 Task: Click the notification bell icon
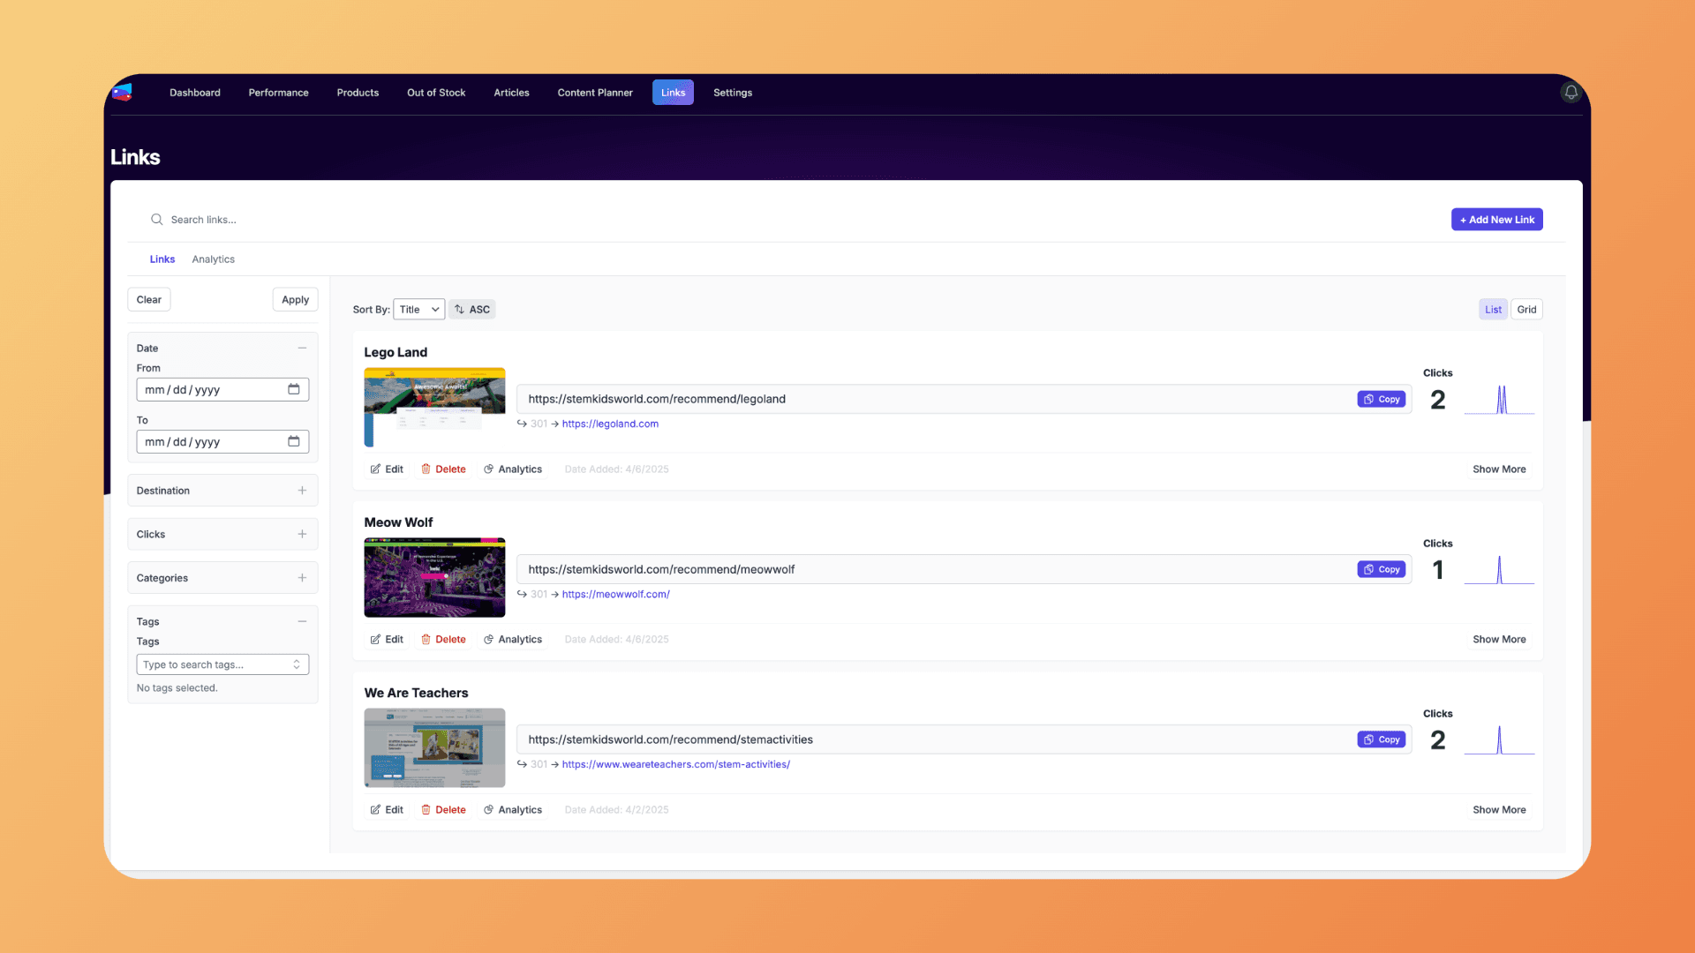click(1571, 92)
